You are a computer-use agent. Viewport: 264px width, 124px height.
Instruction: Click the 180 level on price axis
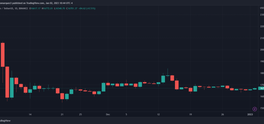coord(262,73)
